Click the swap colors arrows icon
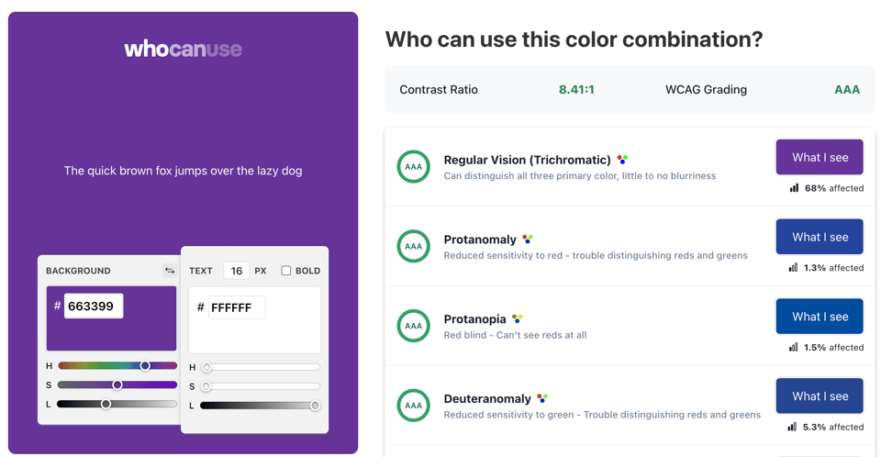The width and height of the screenshot is (881, 457). 169,271
